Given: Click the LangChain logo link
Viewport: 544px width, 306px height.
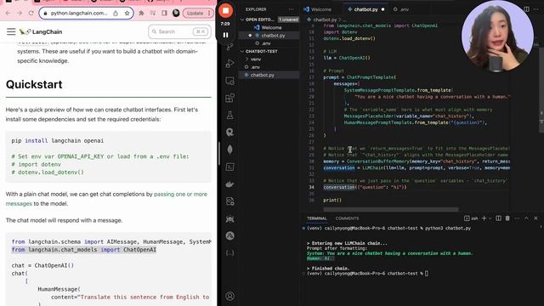Looking at the screenshot, I should coord(41,31).
